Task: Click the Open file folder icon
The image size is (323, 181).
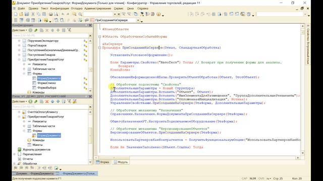Action: 21,14
